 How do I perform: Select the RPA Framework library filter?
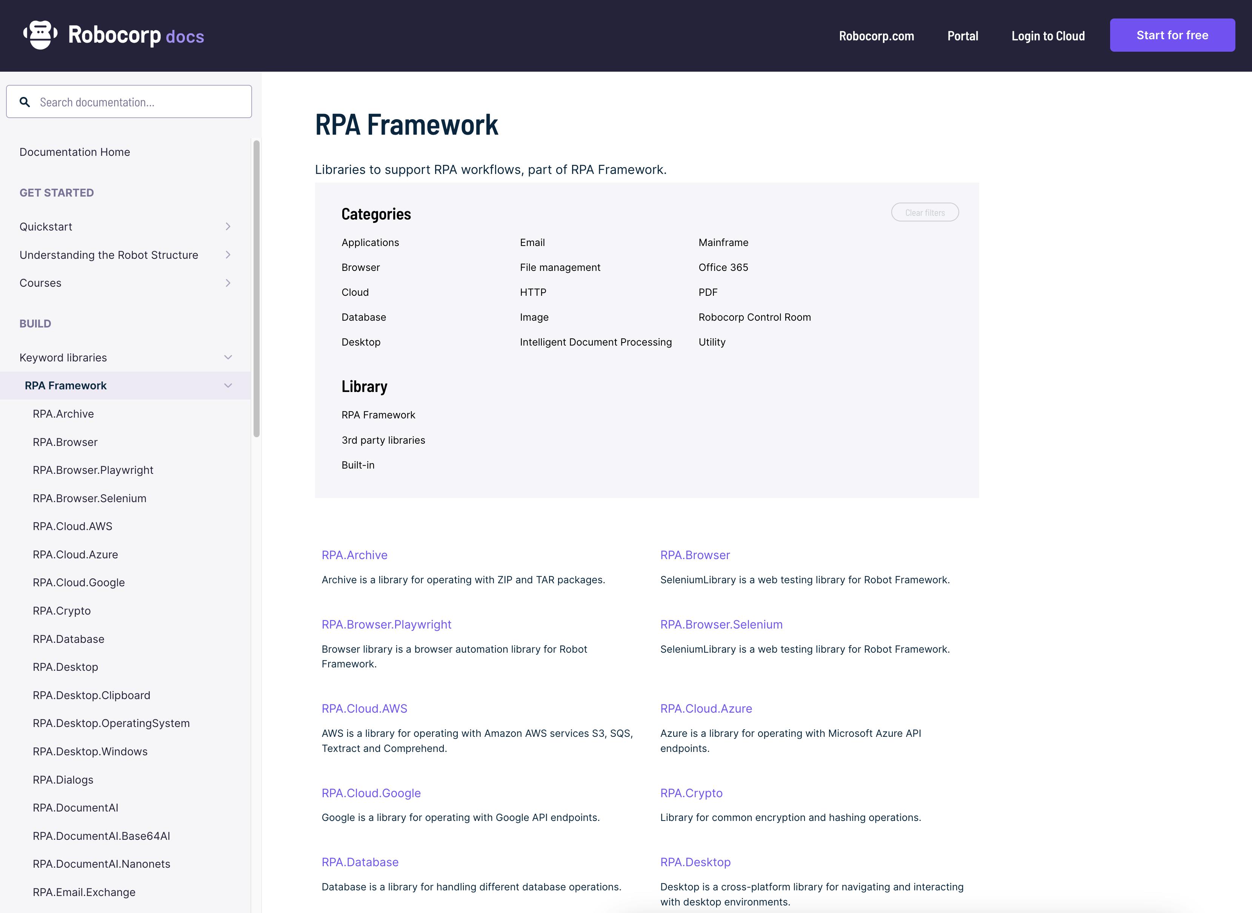378,415
